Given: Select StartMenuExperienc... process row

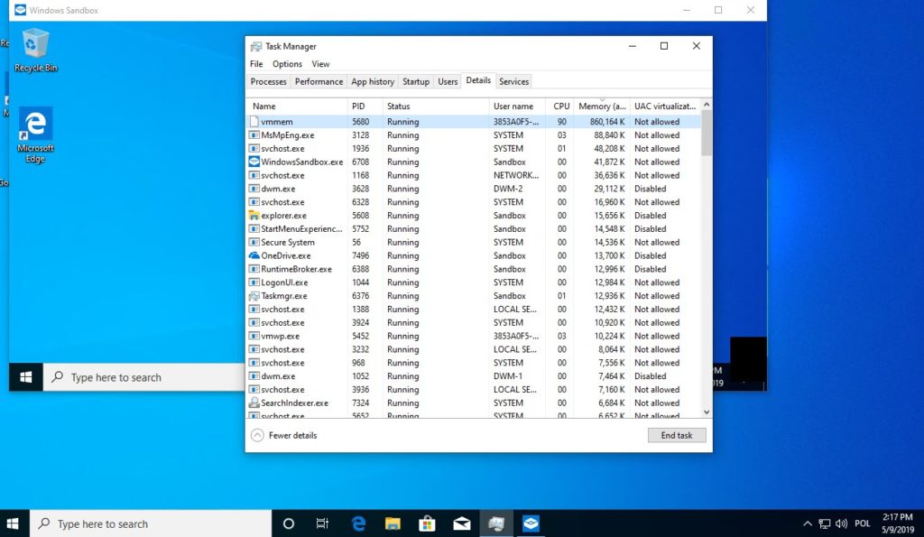Looking at the screenshot, I should 474,228.
